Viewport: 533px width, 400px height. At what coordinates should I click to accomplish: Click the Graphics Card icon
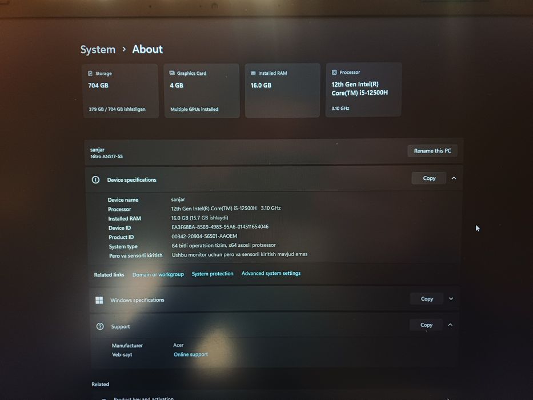click(172, 73)
